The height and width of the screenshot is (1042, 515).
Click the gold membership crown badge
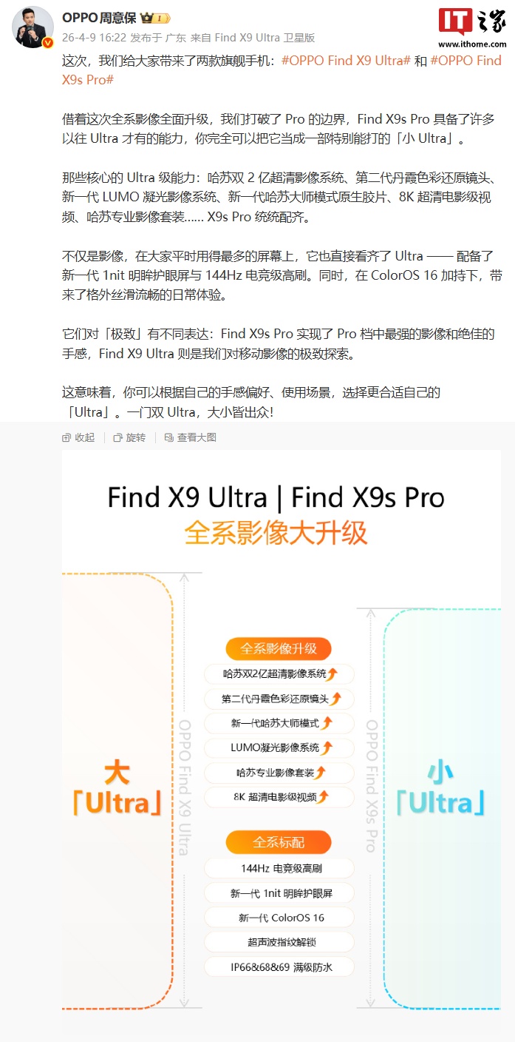[x=156, y=18]
